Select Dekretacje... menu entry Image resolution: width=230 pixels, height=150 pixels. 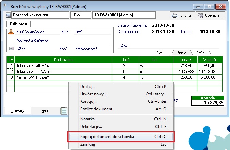point(121,127)
